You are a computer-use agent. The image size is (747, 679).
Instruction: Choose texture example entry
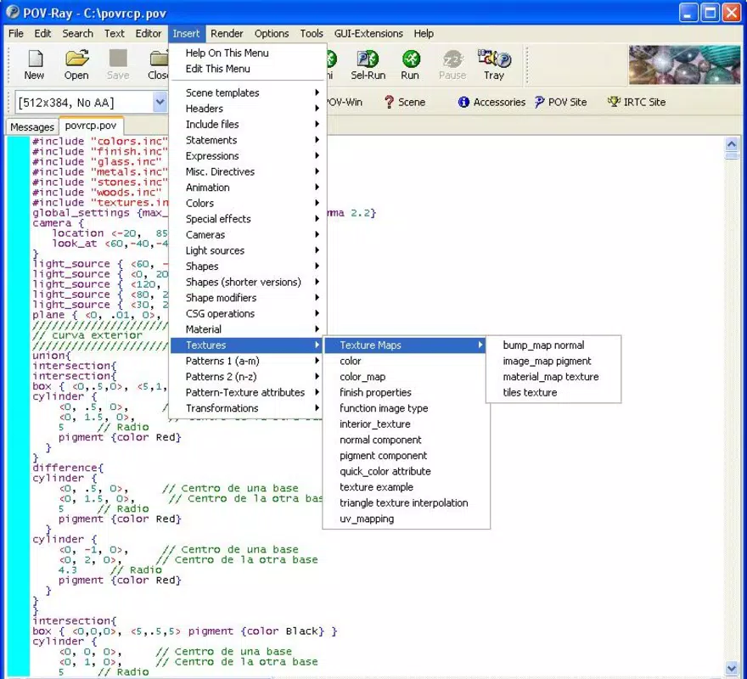point(406,486)
